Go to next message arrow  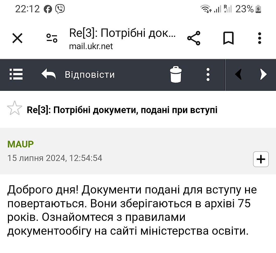[263, 74]
